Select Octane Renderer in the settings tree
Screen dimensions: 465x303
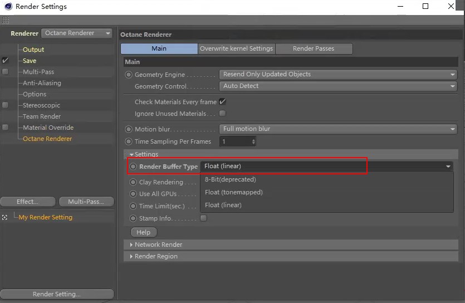(x=47, y=139)
